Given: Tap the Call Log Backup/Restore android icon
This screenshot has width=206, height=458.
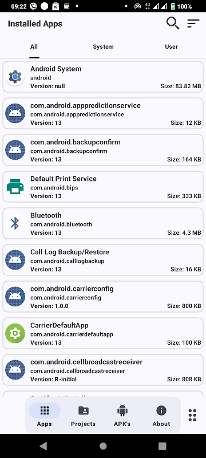Looking at the screenshot, I should (15, 260).
